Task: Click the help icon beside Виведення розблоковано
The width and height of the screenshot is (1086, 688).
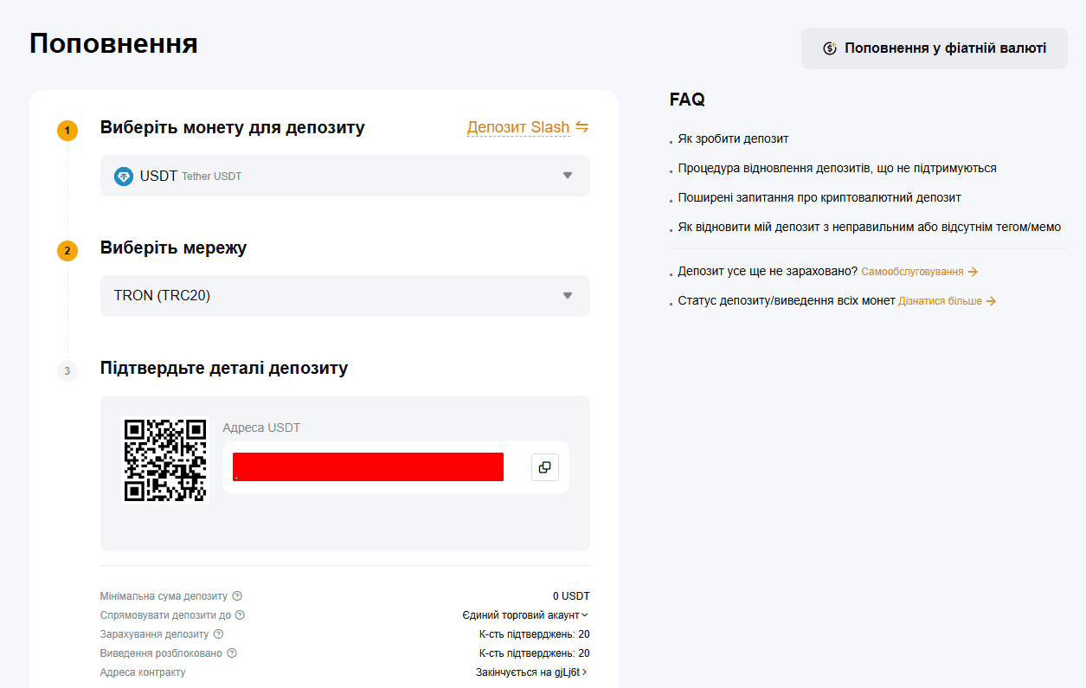Action: pyautogui.click(x=232, y=653)
